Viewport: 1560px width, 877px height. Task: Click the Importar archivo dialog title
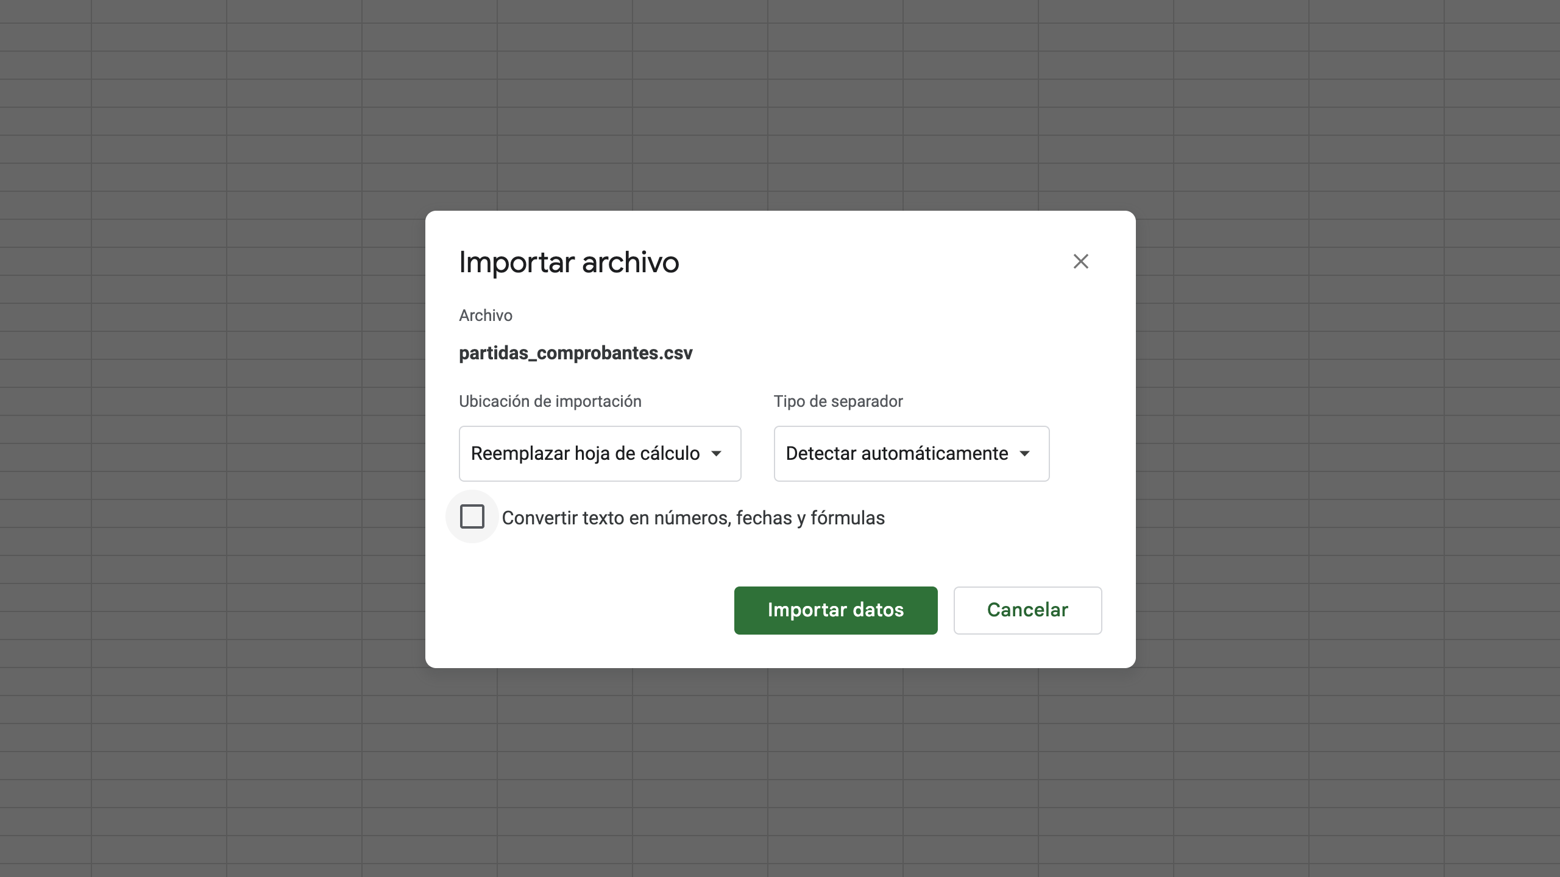(569, 262)
